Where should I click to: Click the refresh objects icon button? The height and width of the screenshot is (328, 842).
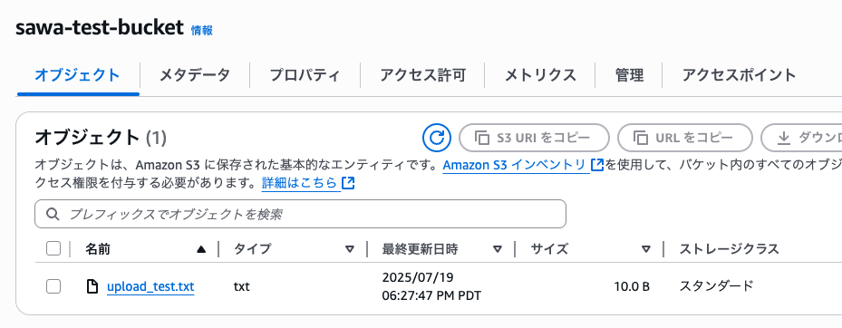pos(436,138)
